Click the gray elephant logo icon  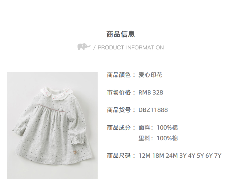[84, 47]
